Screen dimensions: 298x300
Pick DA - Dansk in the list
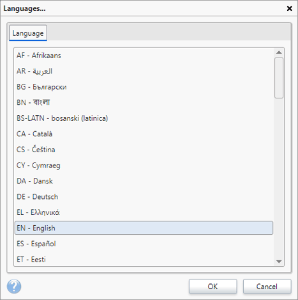tap(144, 181)
